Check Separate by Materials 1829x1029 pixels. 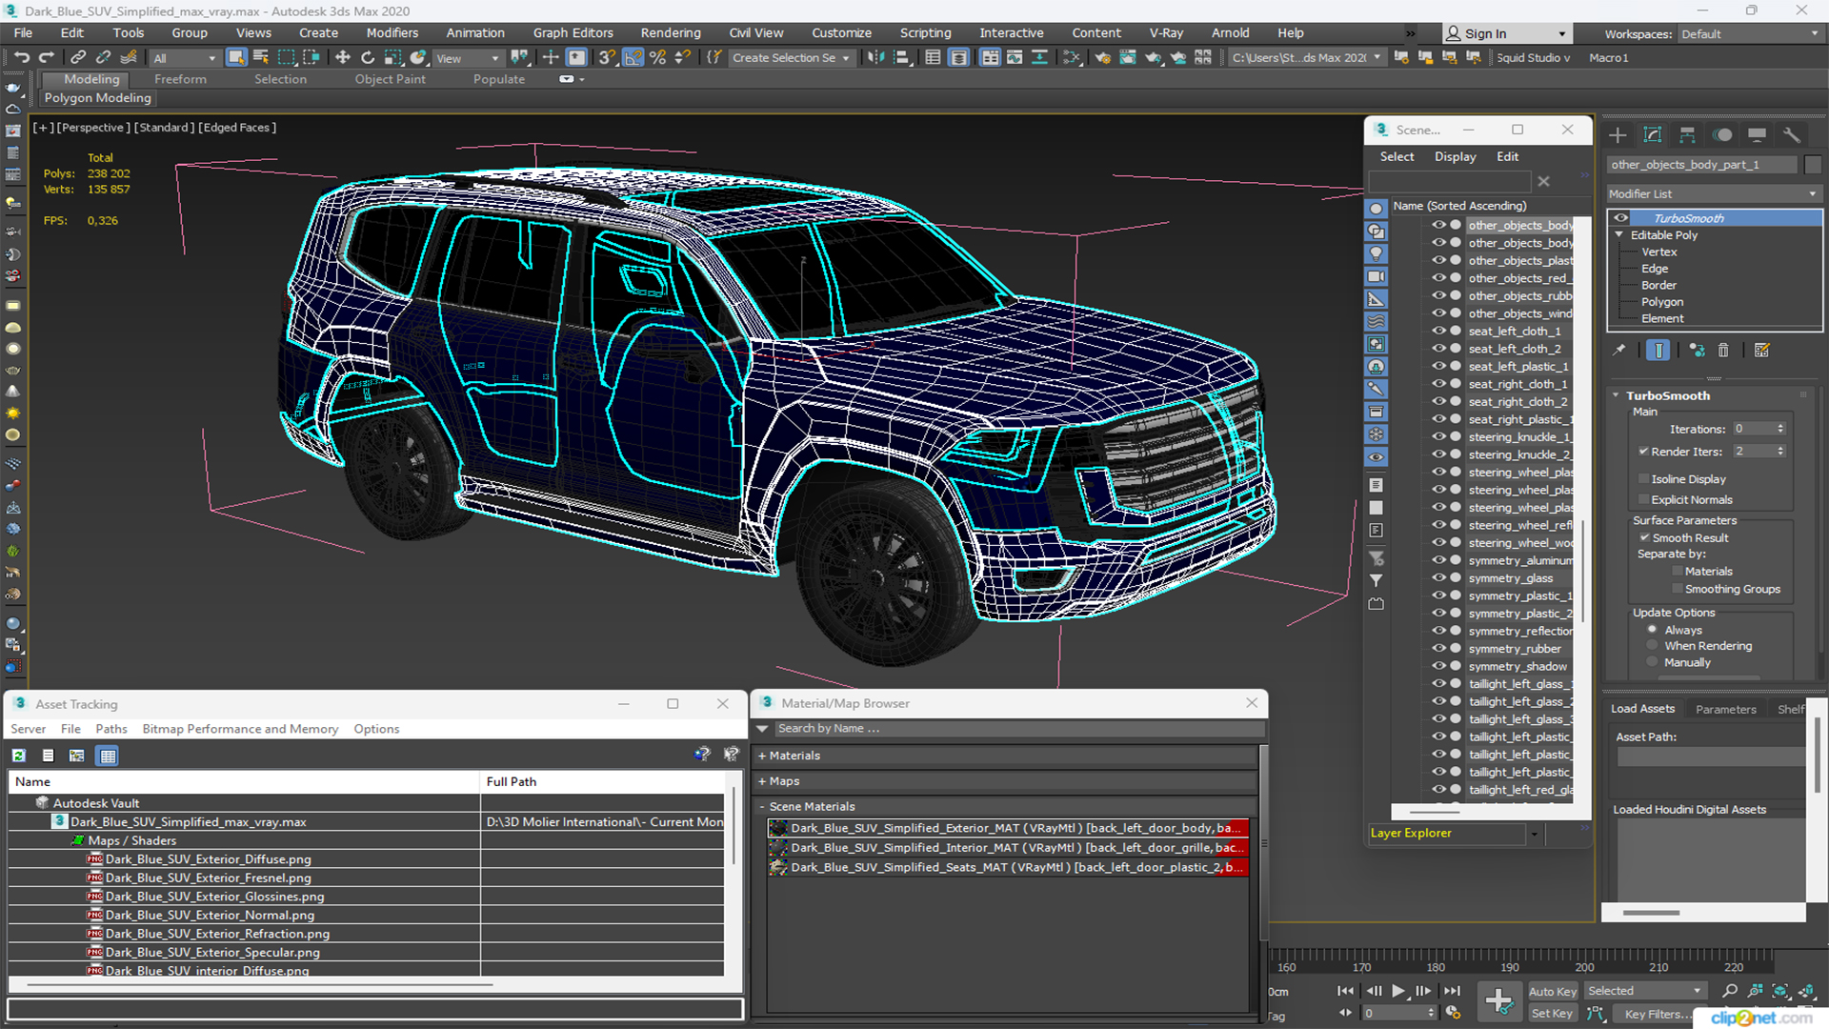1678,572
